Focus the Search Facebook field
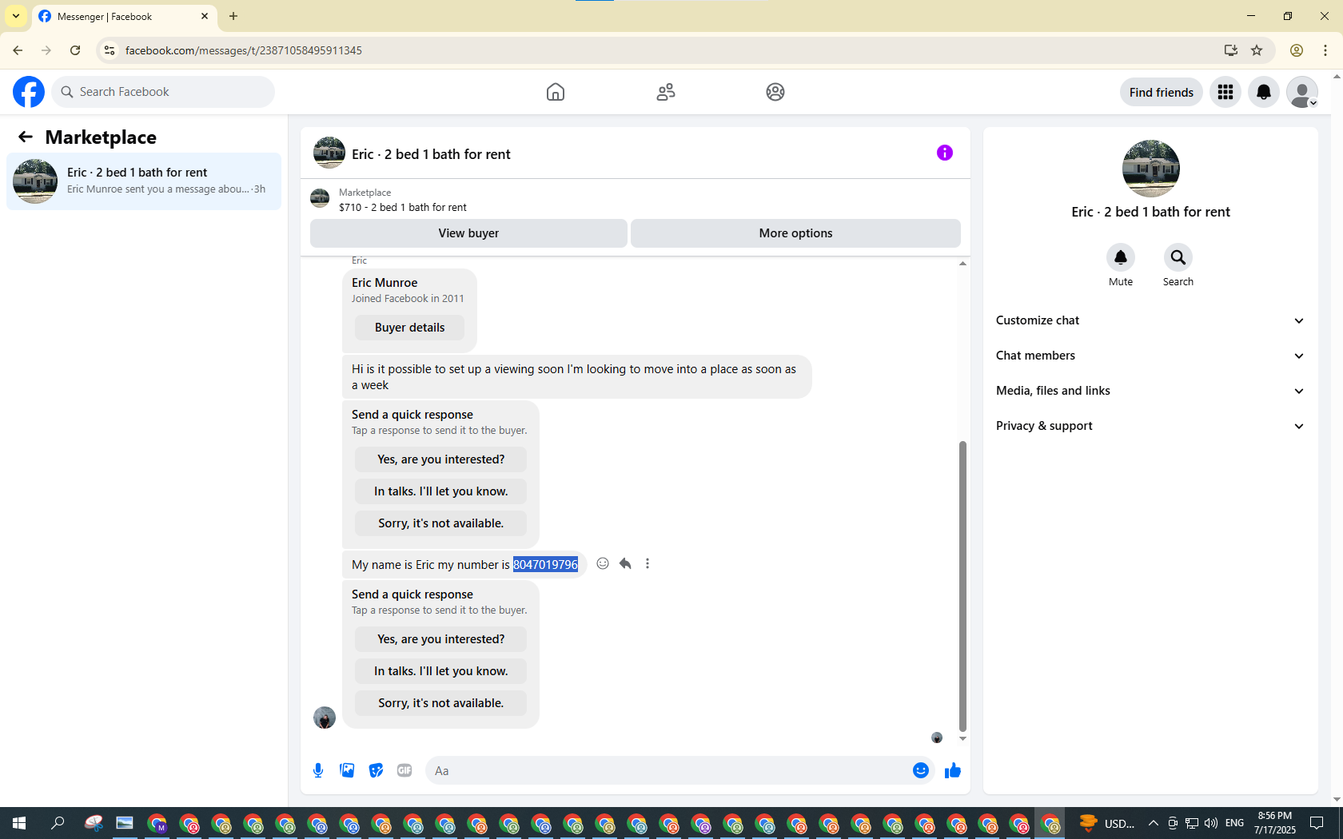 pos(163,92)
